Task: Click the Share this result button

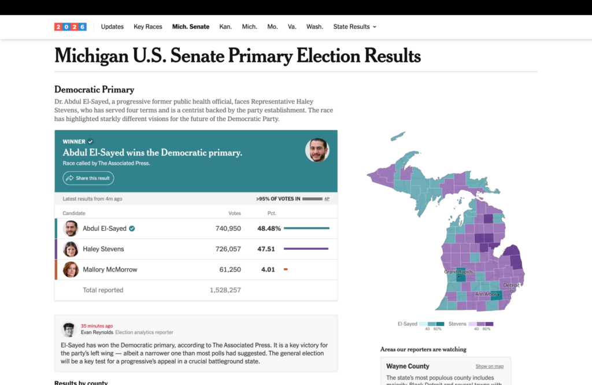Action: coord(88,178)
